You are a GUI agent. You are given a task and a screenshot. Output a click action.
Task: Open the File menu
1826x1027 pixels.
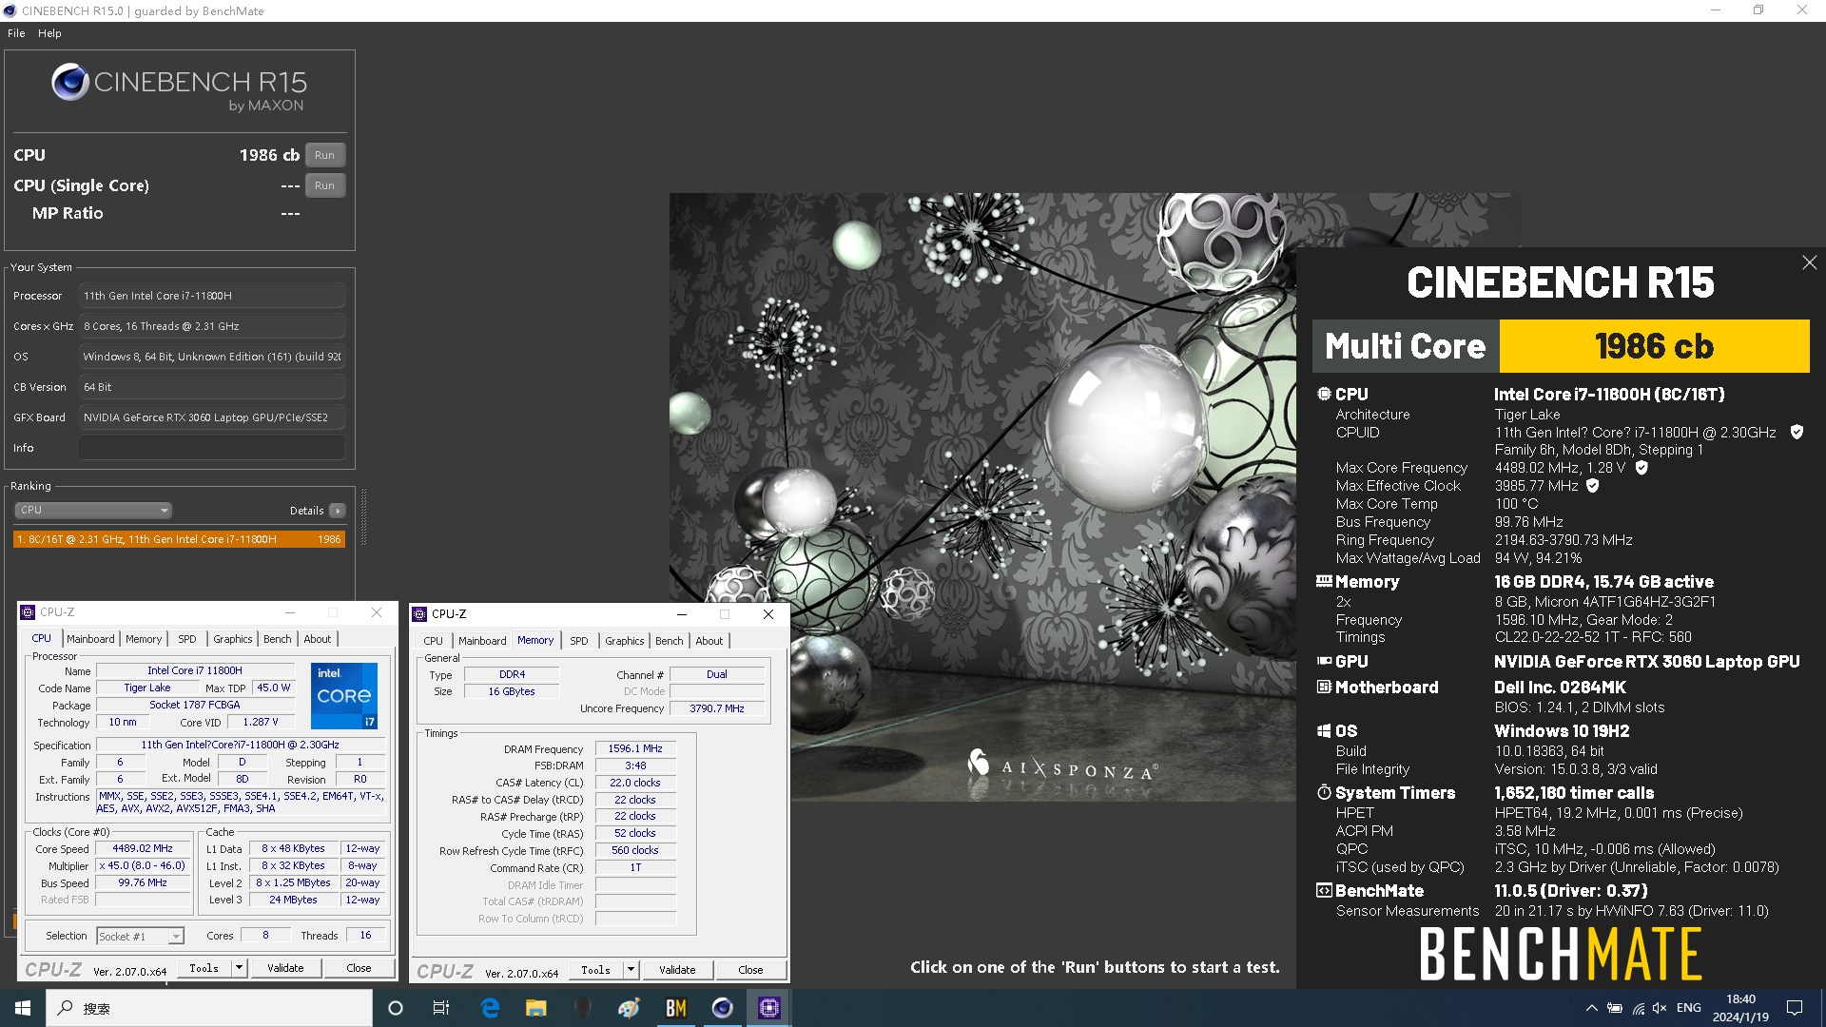[16, 33]
